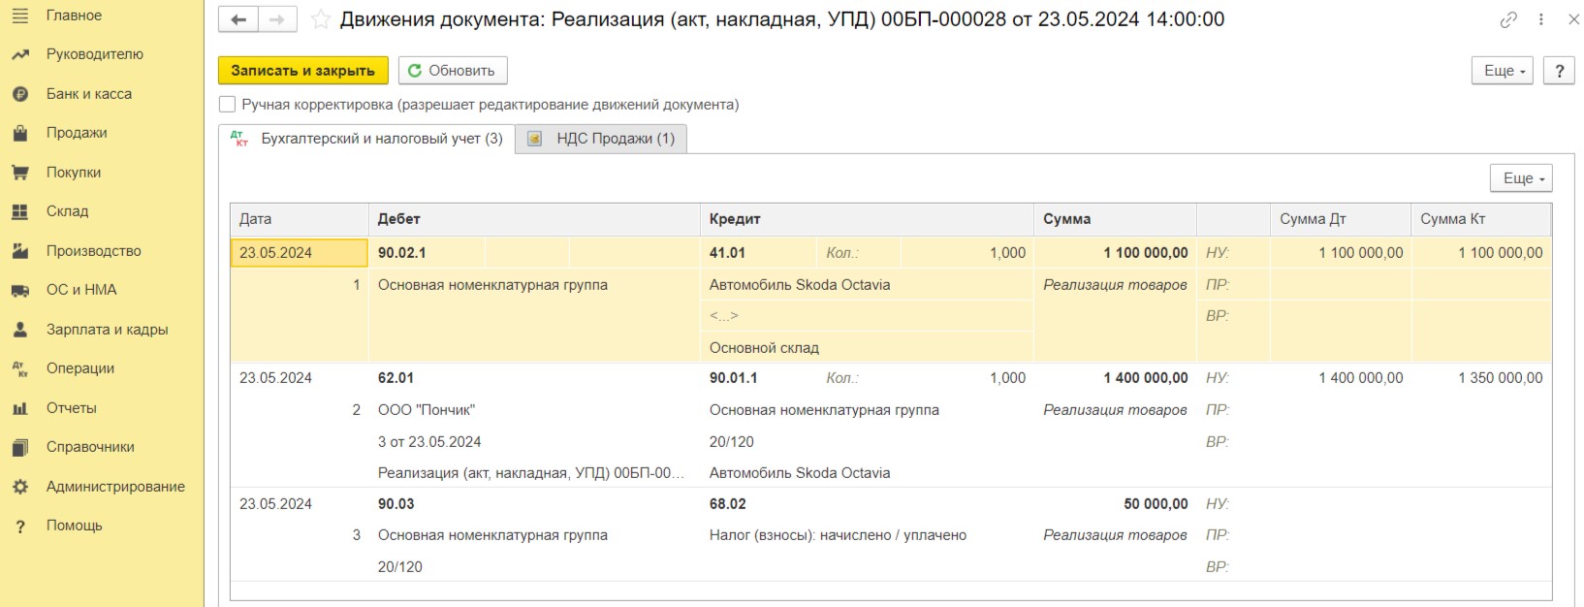The image size is (1584, 607).
Task: Click the Сумма Дт column header
Action: click(1340, 219)
